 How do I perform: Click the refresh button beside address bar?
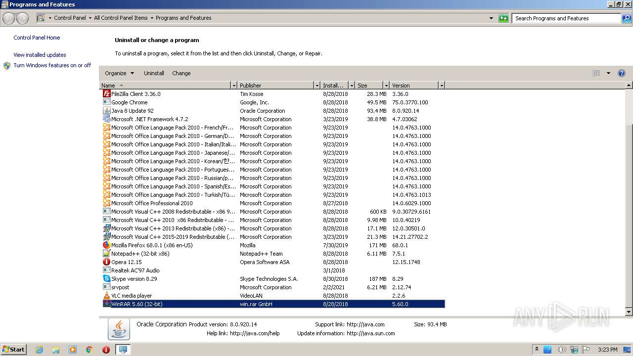click(503, 18)
